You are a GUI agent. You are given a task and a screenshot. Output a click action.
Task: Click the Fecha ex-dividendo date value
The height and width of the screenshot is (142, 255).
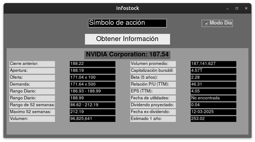pos(213,112)
